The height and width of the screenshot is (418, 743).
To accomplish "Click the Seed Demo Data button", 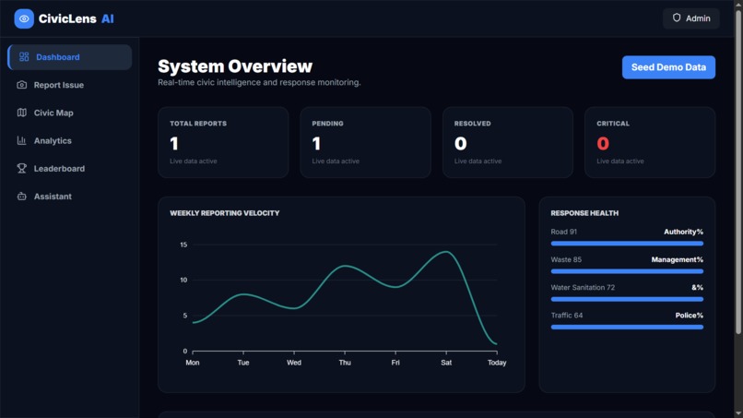I will [x=668, y=67].
